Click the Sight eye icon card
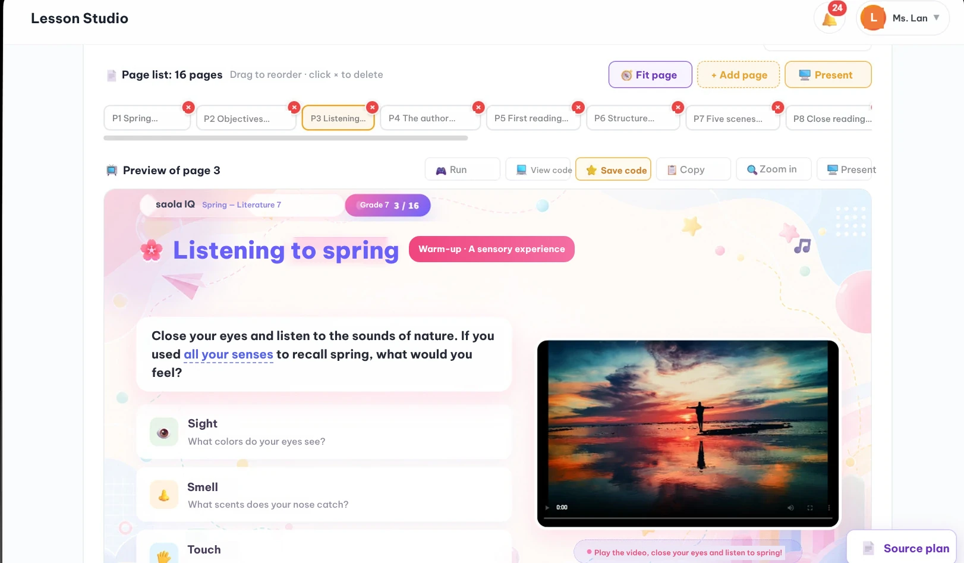Viewport: 964px width, 563px height. click(164, 432)
